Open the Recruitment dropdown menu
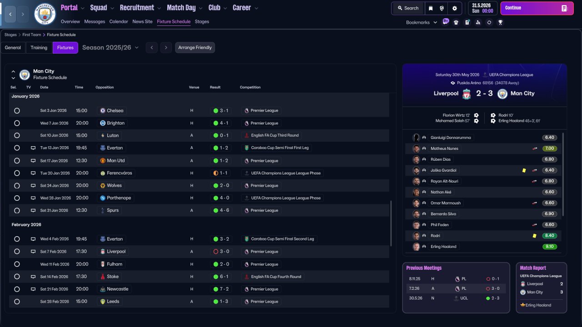 point(140,8)
